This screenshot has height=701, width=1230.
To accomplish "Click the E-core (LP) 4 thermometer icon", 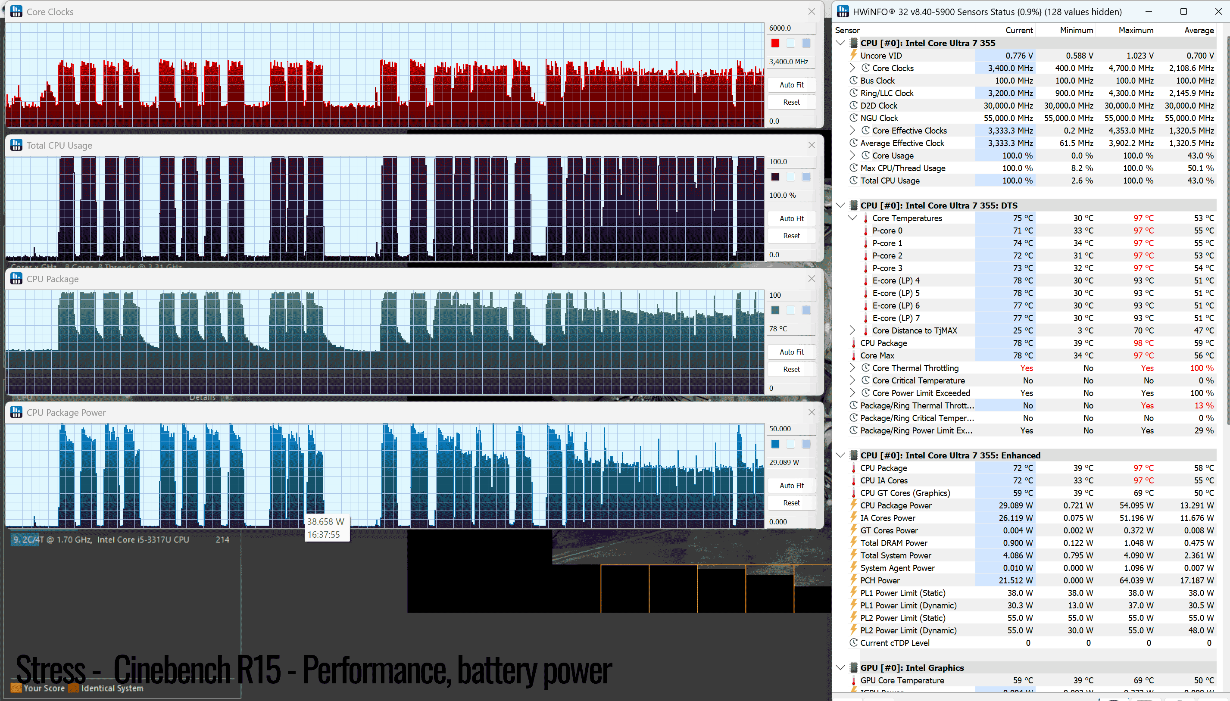I will (x=865, y=280).
